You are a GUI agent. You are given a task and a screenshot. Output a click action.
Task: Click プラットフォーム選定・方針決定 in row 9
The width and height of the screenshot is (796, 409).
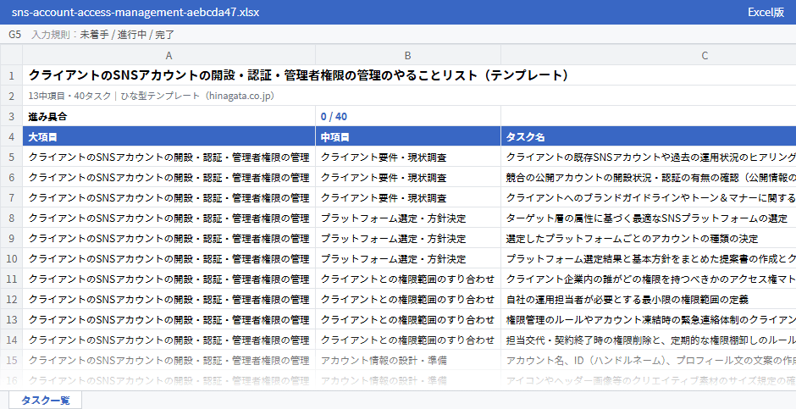[x=407, y=238]
